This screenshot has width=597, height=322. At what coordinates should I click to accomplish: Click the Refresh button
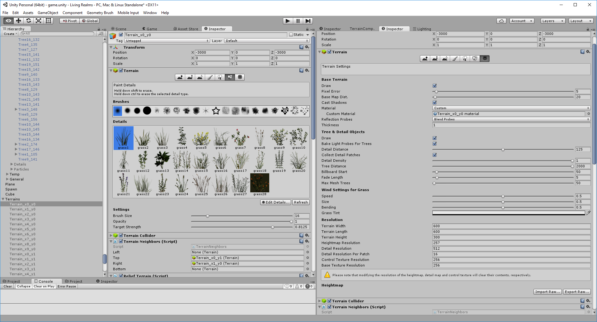301,202
